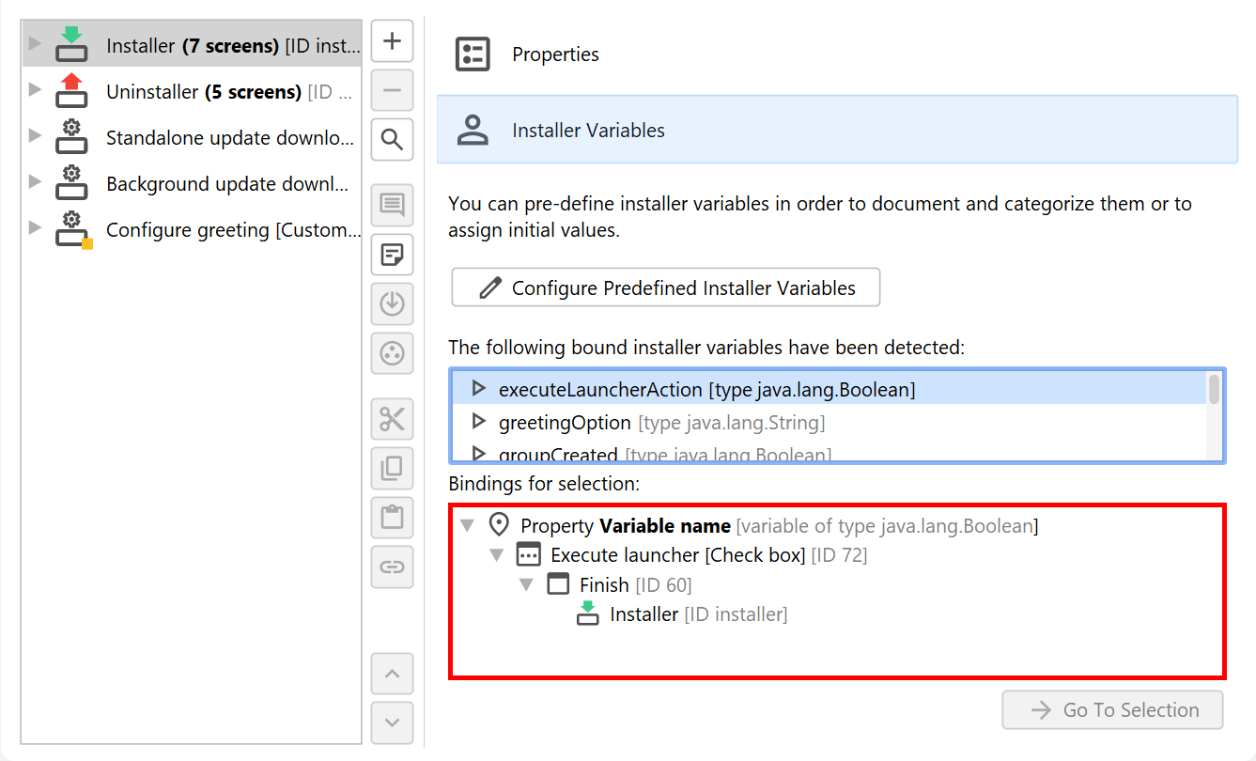Click Configure Predefined Installer Variables button
The height and width of the screenshot is (761, 1256).
click(665, 287)
